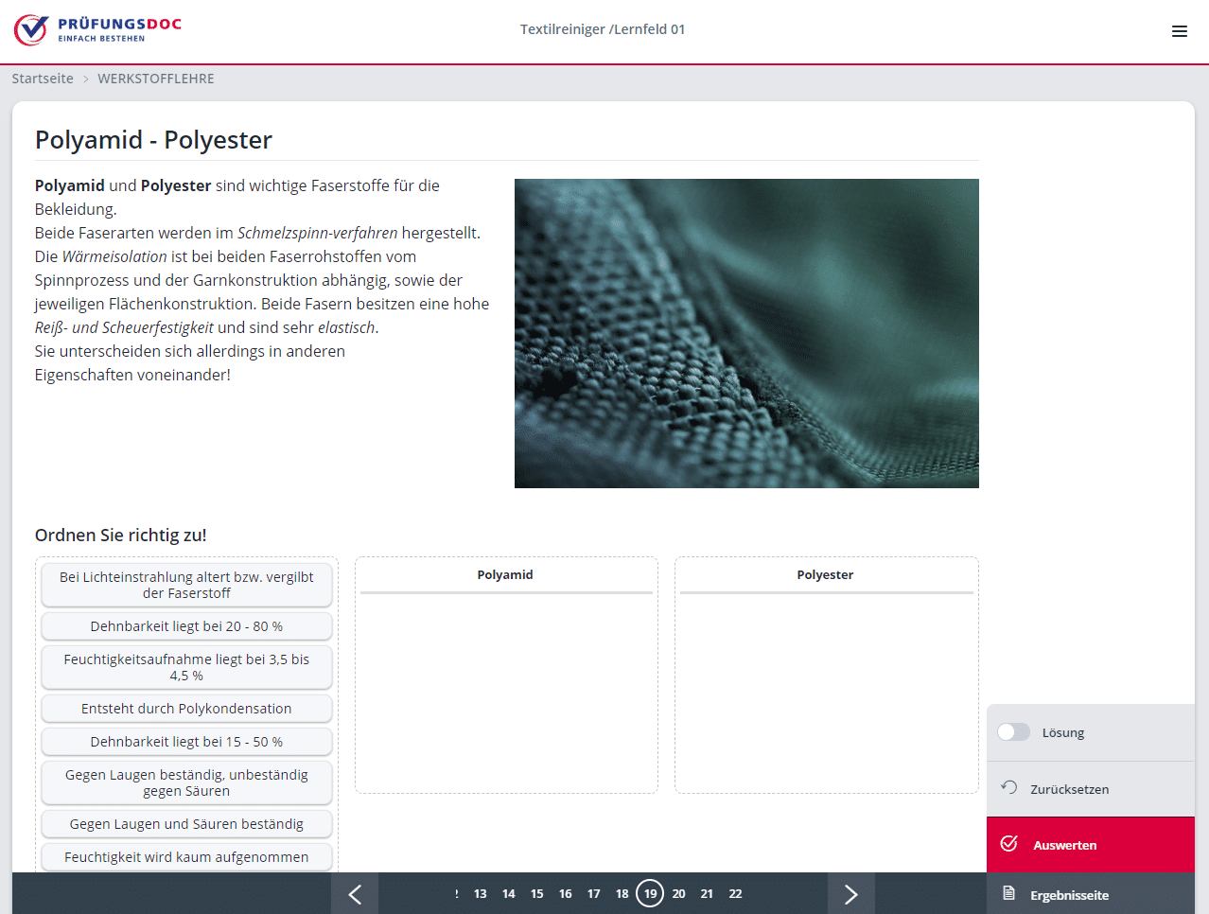Toggle the Lösung switch
The height and width of the screenshot is (914, 1209).
pos(1013,732)
